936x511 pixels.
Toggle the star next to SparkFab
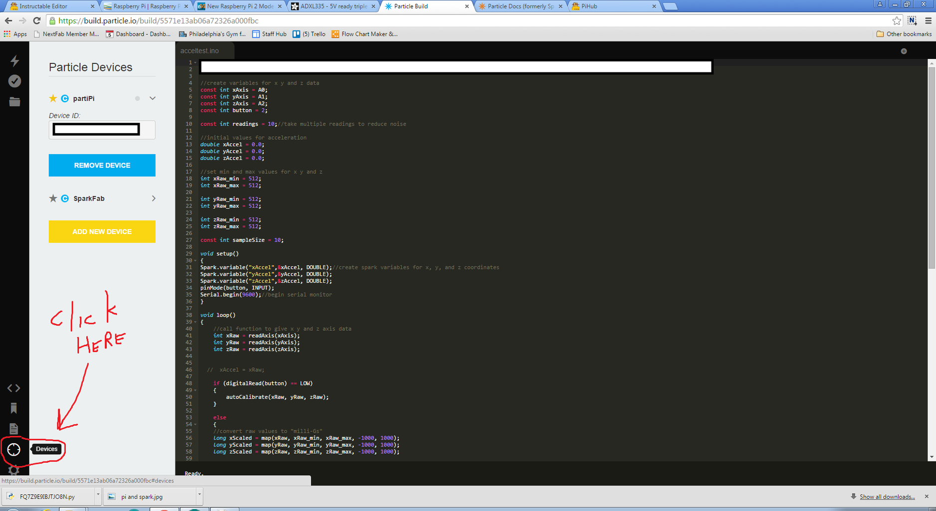(53, 198)
